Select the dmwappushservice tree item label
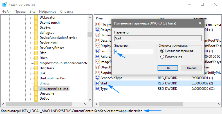Screen dimensions: 222x114 coord(54,88)
